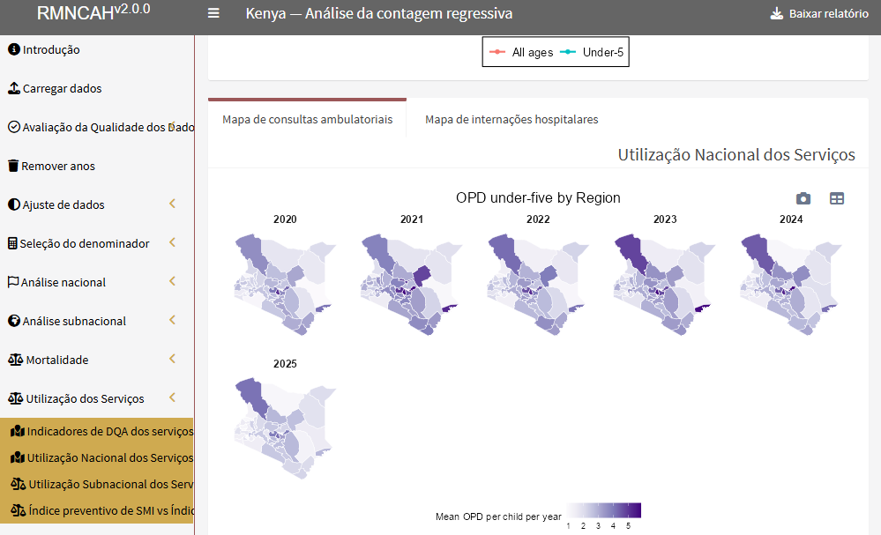Screen dimensions: 881x535
Task: Click the 2022 Kenya map
Action: tap(538, 285)
